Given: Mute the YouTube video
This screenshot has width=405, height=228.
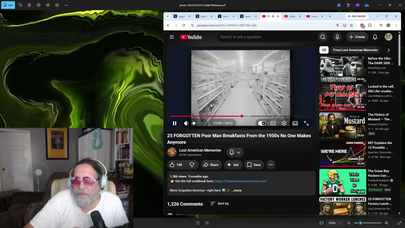Looking at the screenshot, I should pyautogui.click(x=186, y=123).
